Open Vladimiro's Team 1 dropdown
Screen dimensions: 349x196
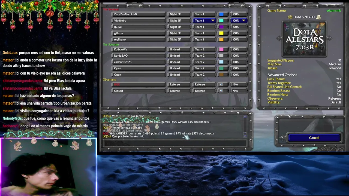[204, 20]
